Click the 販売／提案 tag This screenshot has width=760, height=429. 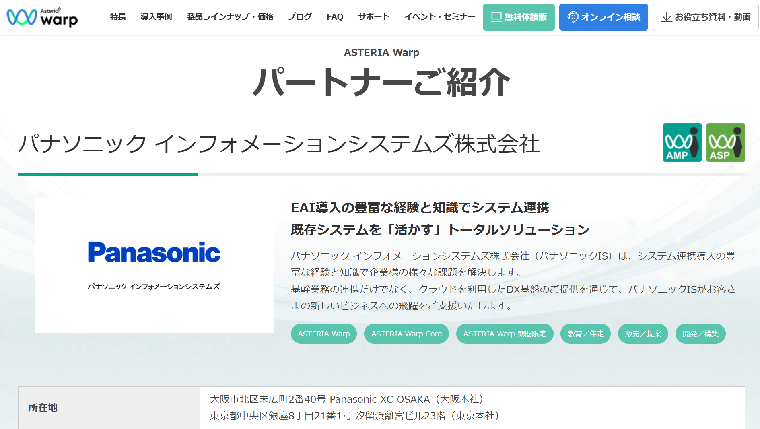pos(643,333)
